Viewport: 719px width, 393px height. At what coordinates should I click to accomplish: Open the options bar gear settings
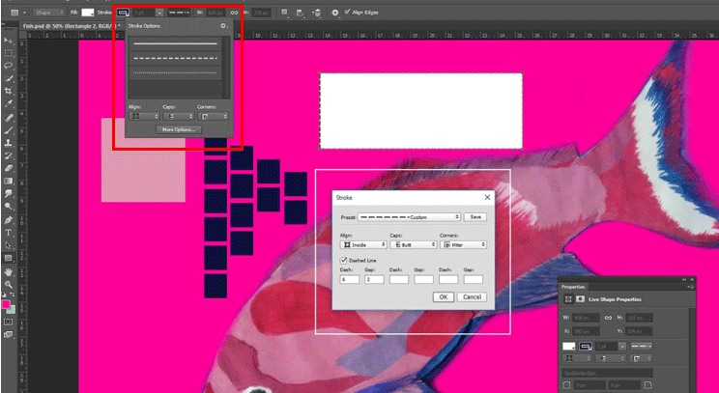tap(335, 13)
